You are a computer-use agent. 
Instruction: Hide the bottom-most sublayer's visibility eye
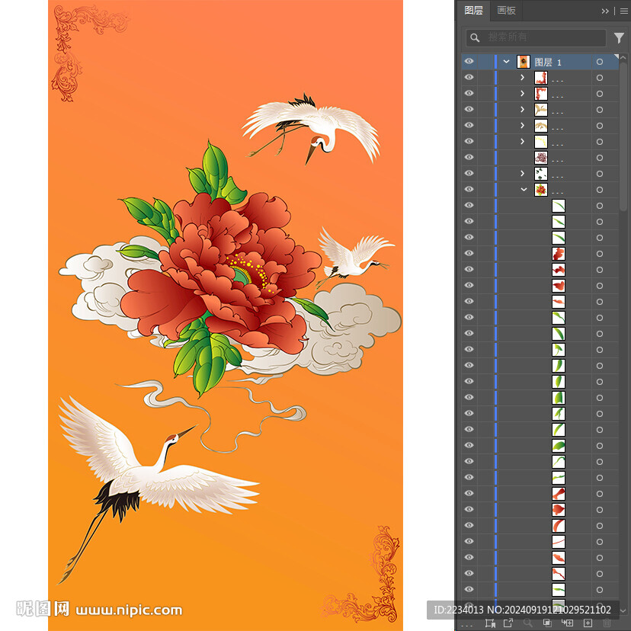469,590
